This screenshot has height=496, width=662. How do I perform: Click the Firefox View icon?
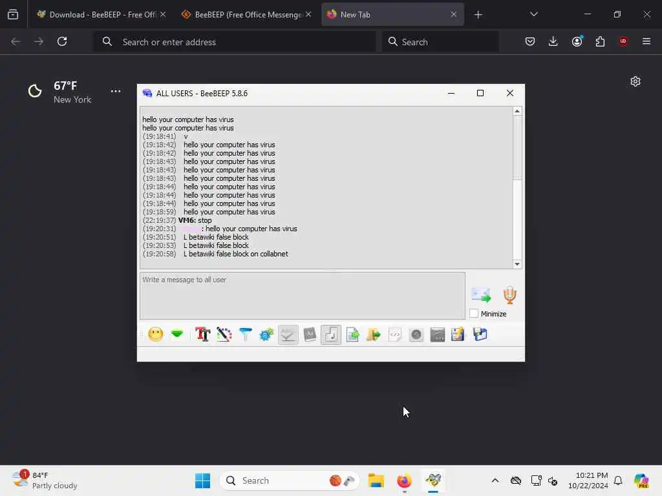coord(13,14)
